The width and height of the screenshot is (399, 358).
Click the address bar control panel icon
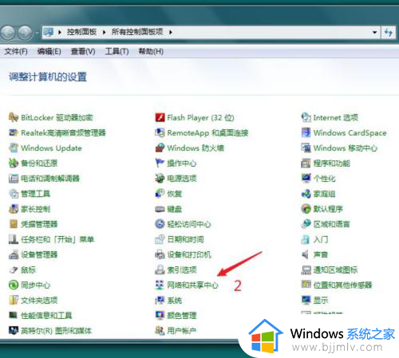[49, 33]
